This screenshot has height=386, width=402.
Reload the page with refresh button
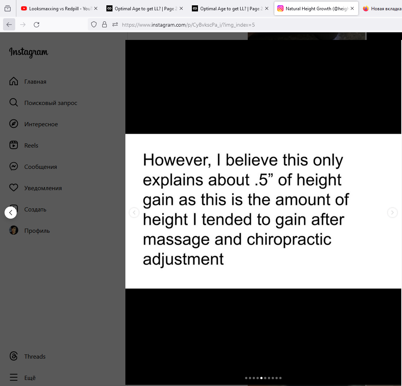[36, 25]
